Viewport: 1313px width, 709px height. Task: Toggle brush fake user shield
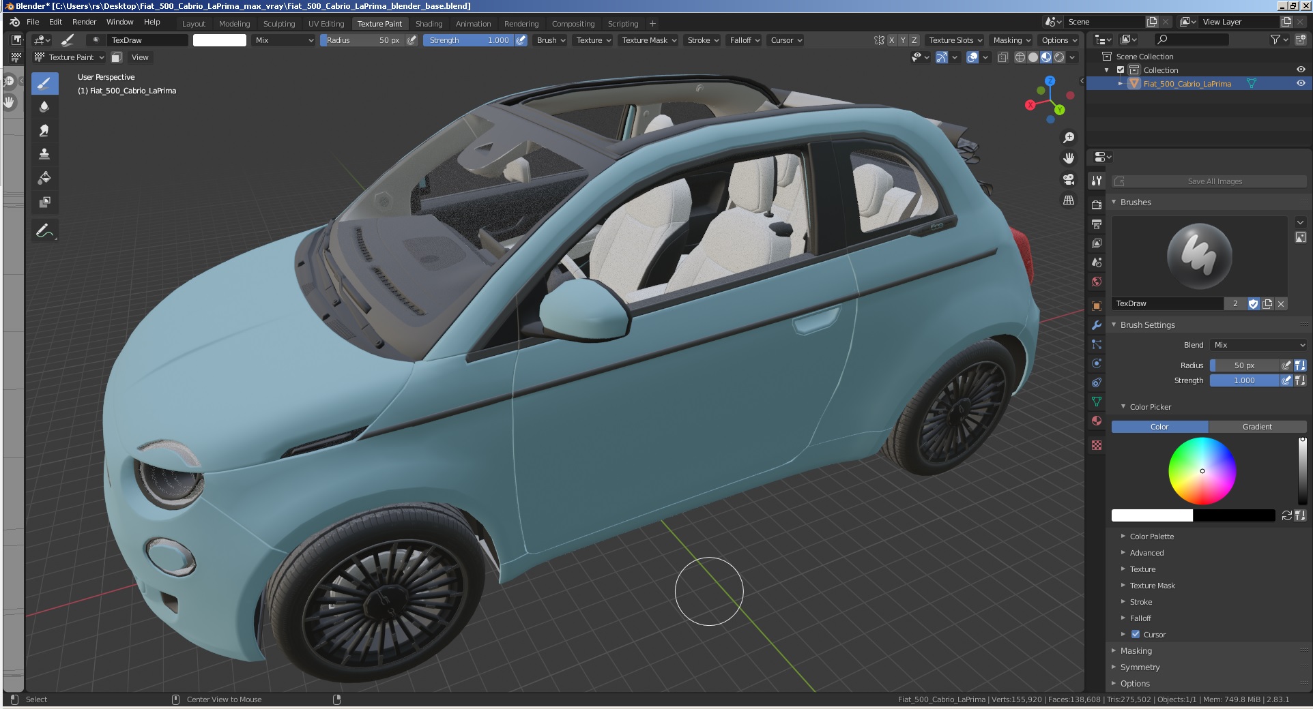pos(1254,303)
